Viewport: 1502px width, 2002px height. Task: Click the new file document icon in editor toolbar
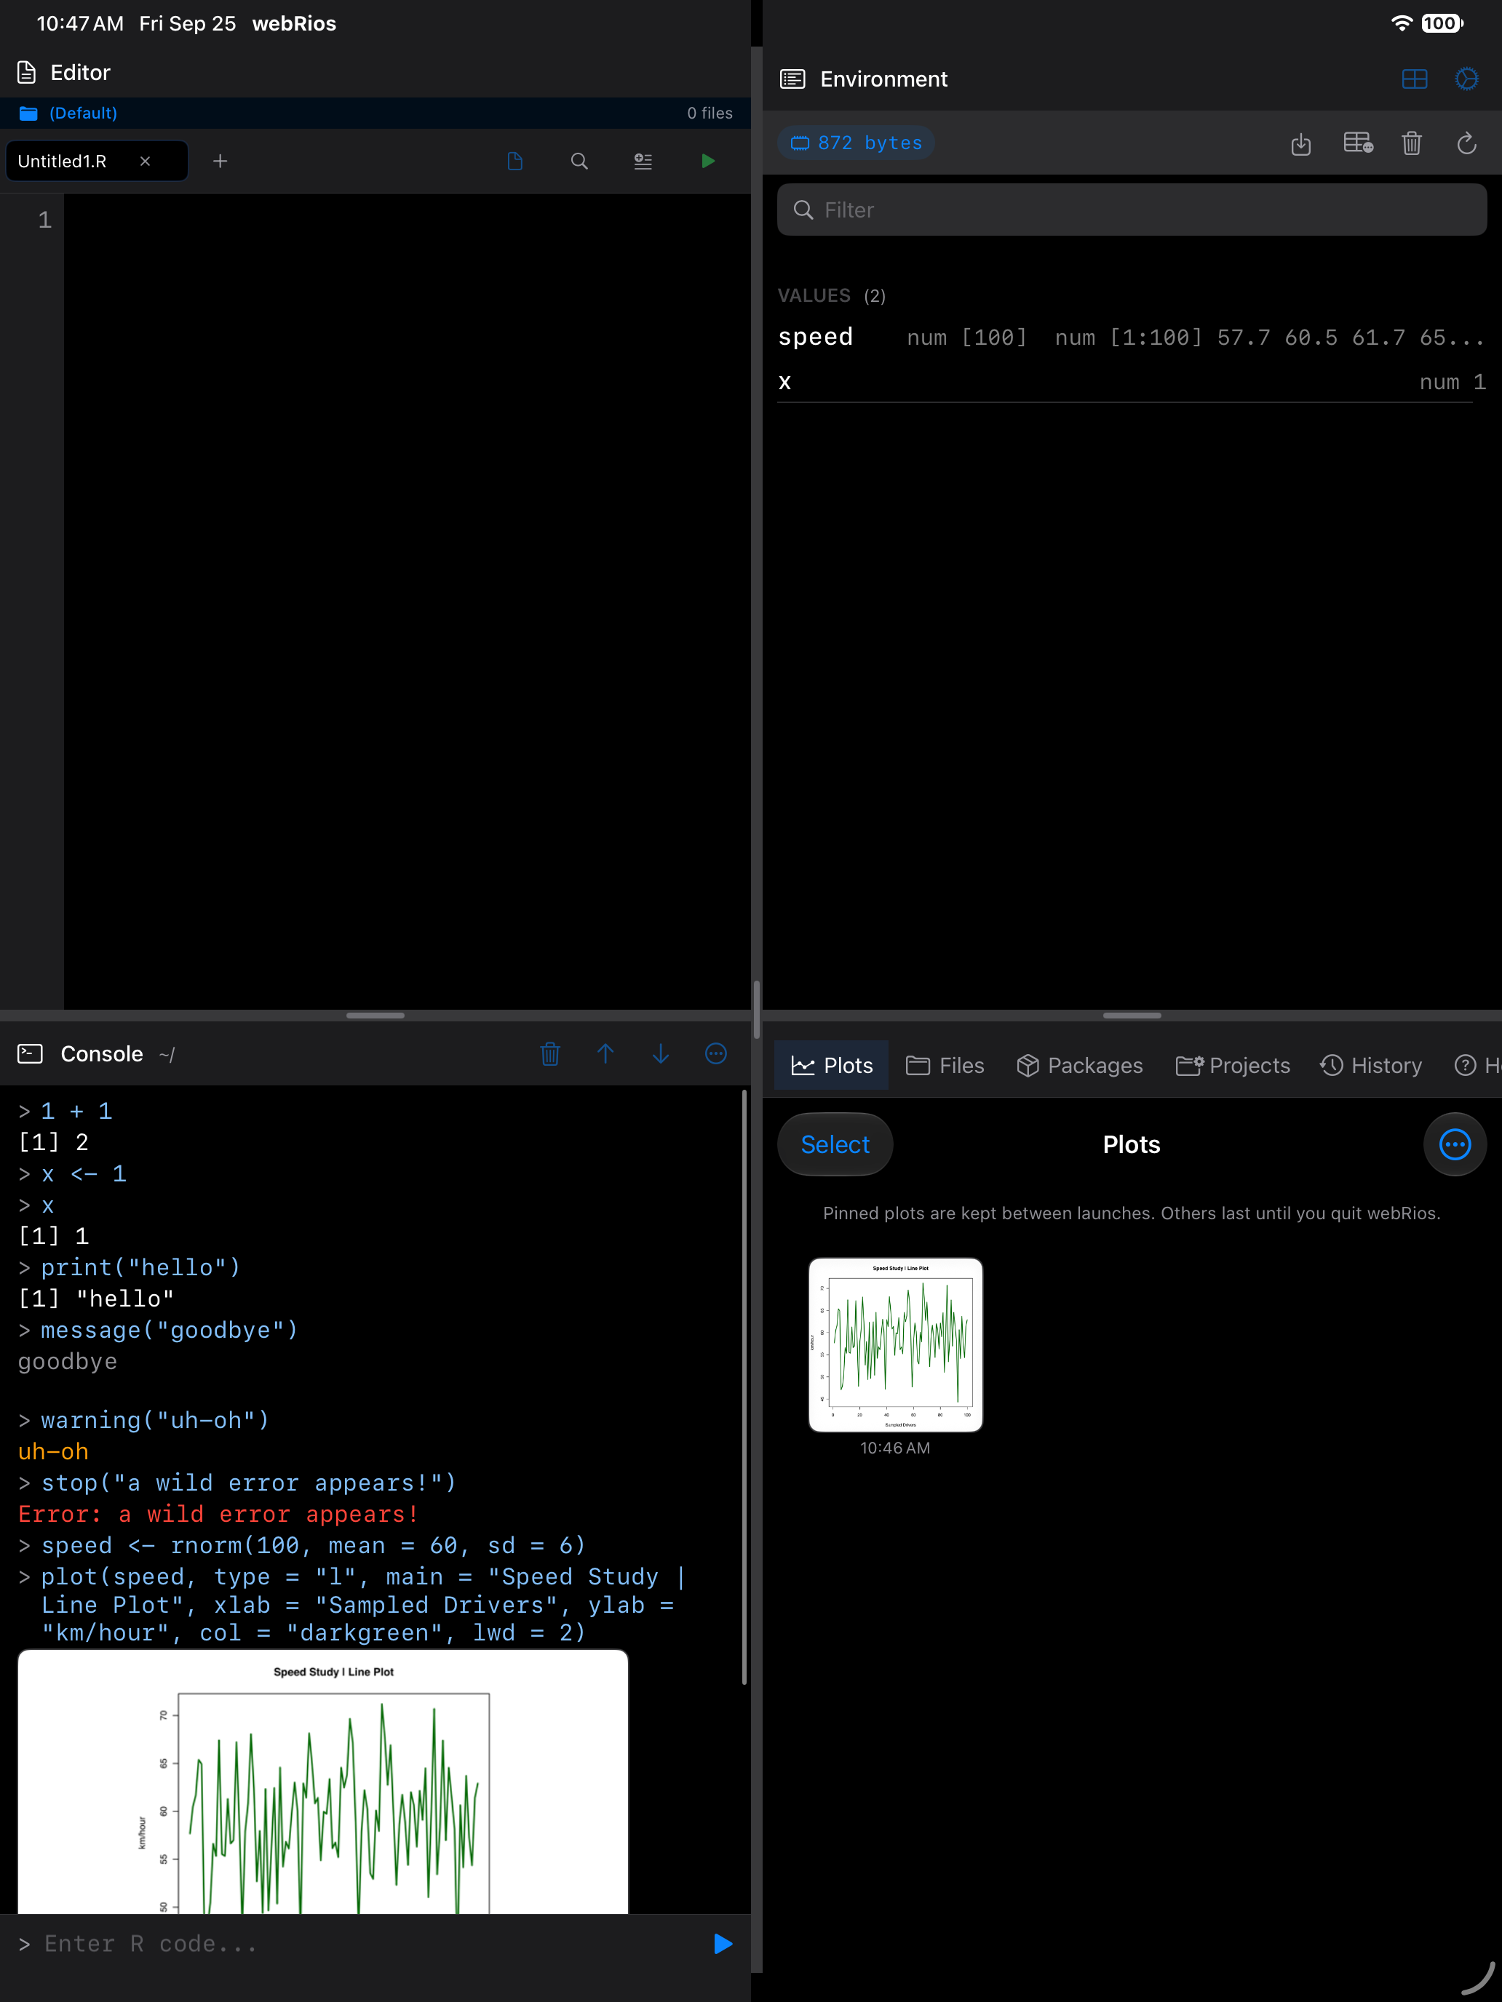[515, 161]
